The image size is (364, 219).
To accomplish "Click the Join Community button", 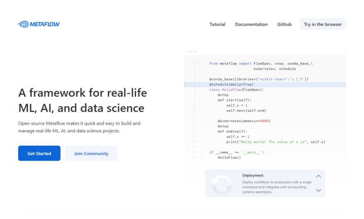I will [x=91, y=153].
